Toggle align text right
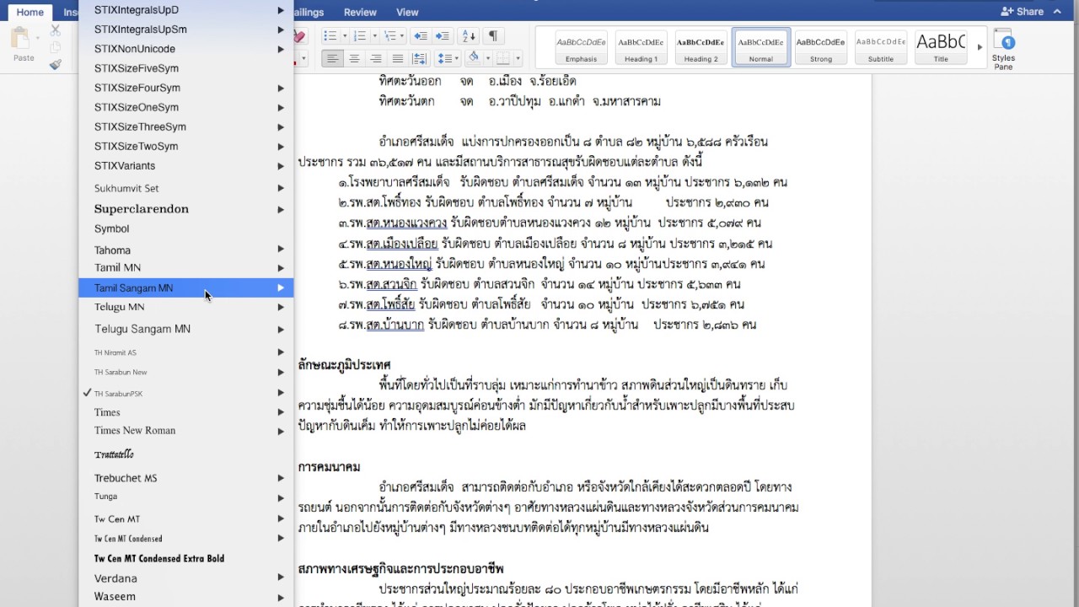This screenshot has height=607, width=1079. click(376, 58)
